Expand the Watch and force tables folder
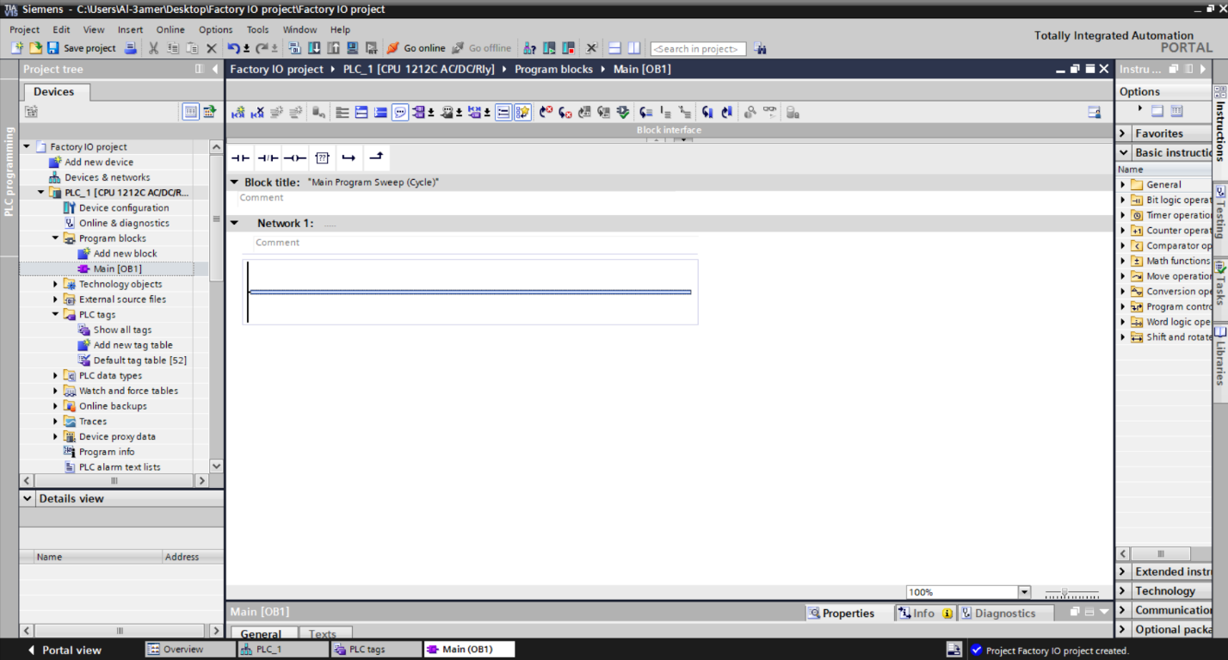Viewport: 1228px width, 660px height. pyautogui.click(x=56, y=391)
